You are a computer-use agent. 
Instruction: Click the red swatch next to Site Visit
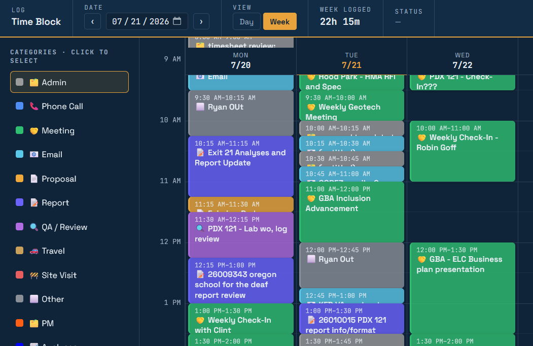(x=20, y=275)
